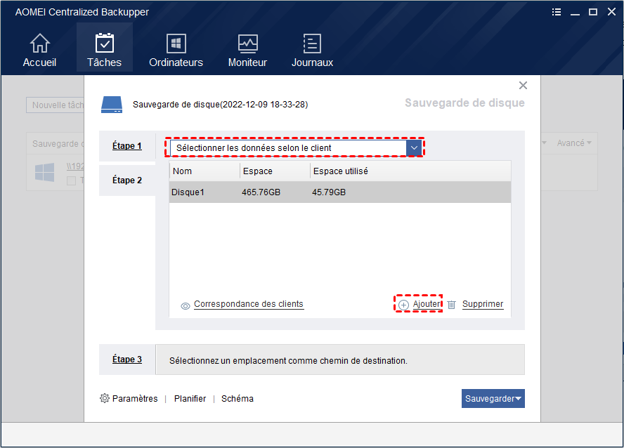Image resolution: width=624 pixels, height=448 pixels.
Task: Open the list menu icon in title bar
Action: point(557,12)
